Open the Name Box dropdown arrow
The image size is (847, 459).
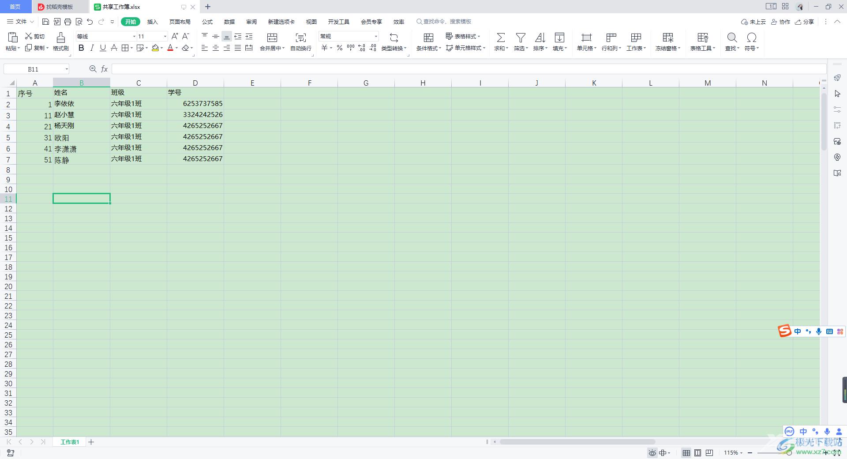click(x=67, y=69)
